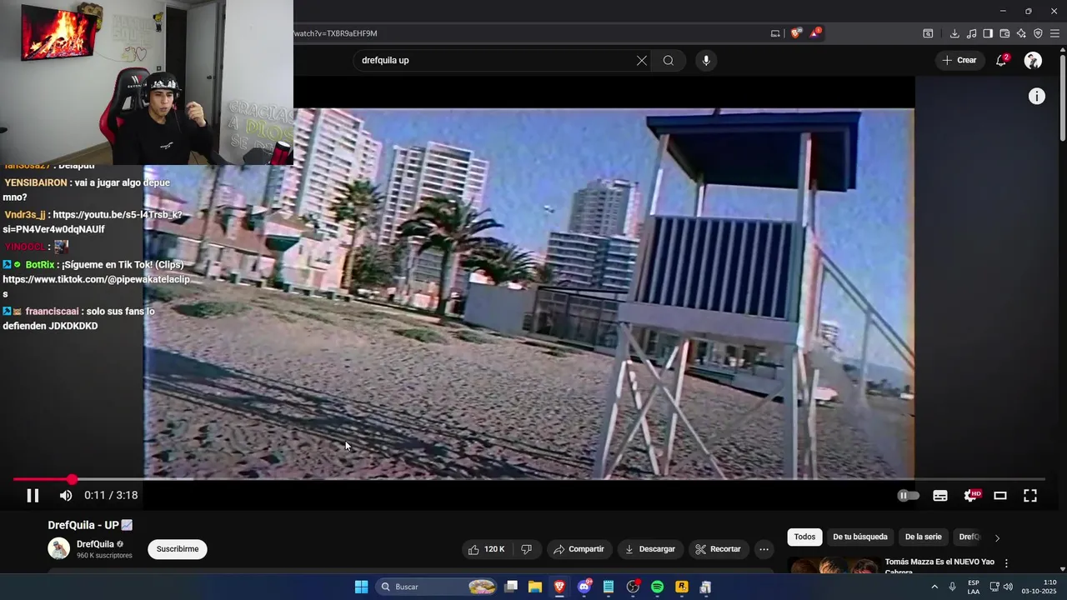Select the 'De la serie' chip
Image resolution: width=1067 pixels, height=600 pixels.
[923, 537]
